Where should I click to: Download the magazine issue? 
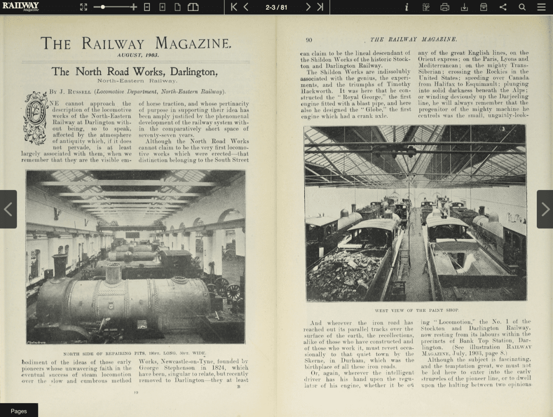[465, 7]
